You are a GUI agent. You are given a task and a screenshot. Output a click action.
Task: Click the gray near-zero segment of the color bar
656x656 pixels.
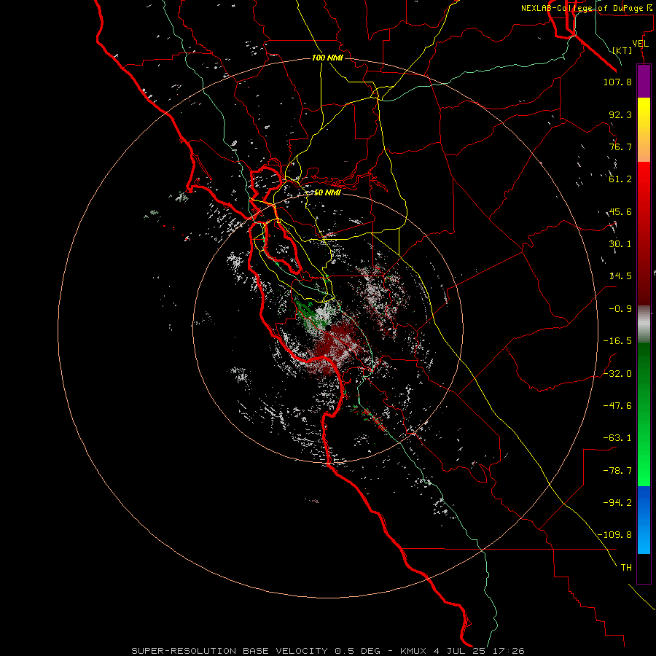tap(644, 323)
